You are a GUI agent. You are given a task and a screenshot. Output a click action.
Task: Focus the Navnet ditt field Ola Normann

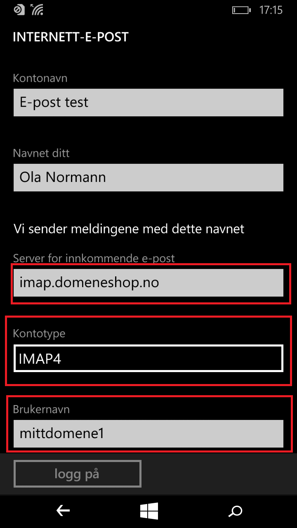pos(148,177)
